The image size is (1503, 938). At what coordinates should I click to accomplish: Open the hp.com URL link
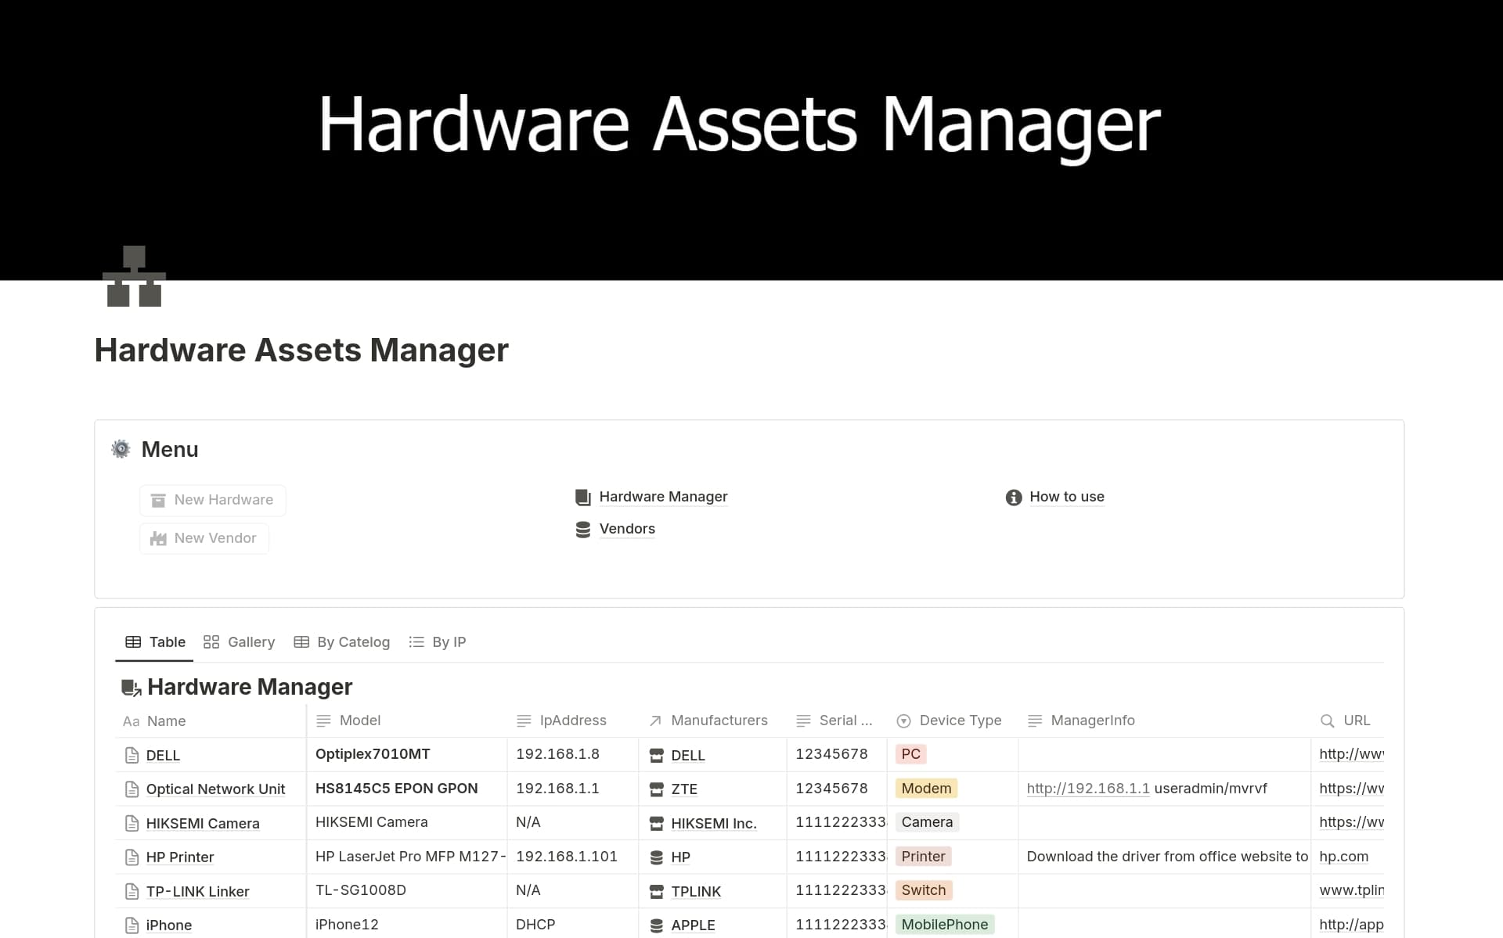tap(1343, 857)
